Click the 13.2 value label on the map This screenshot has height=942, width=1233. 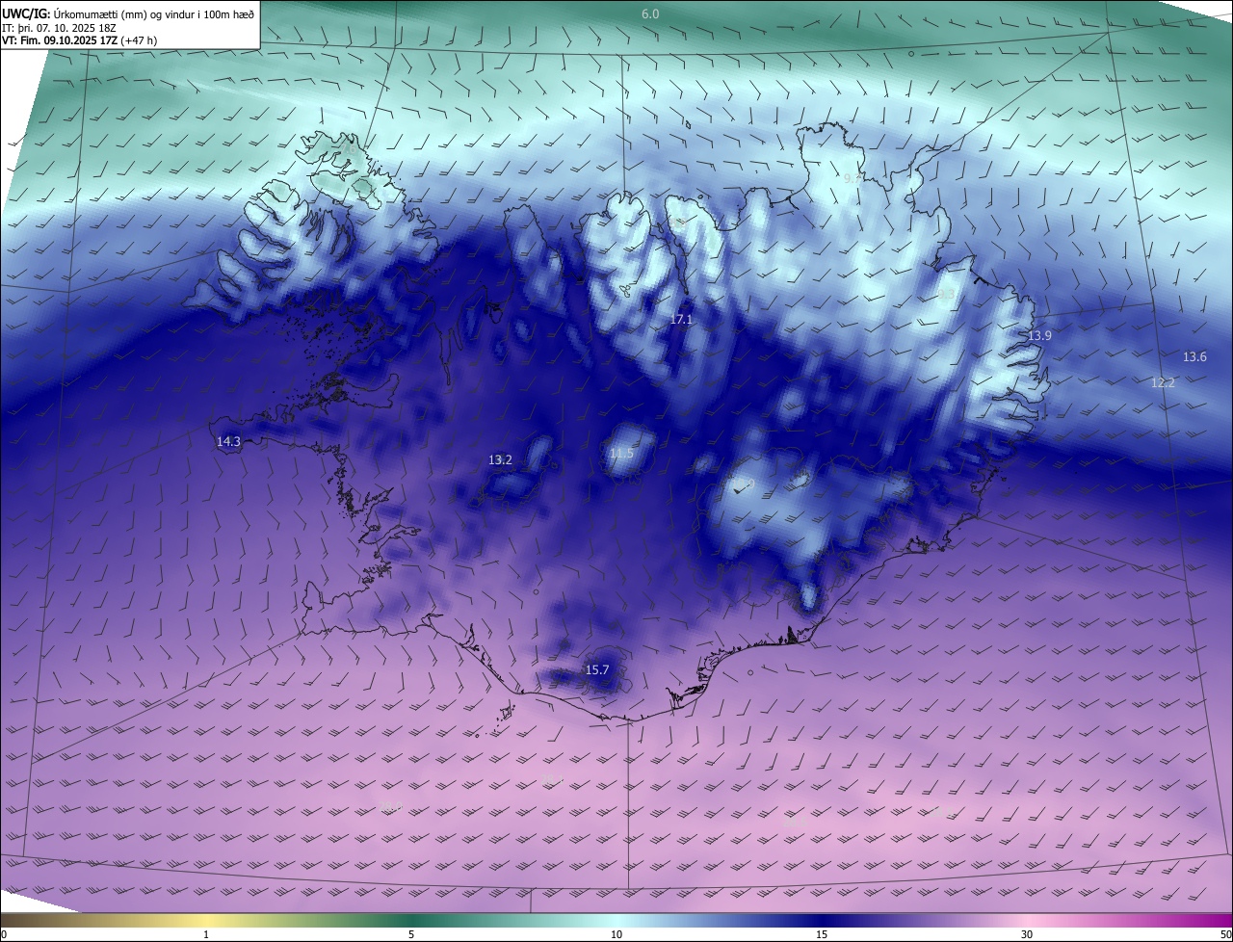pyautogui.click(x=500, y=460)
